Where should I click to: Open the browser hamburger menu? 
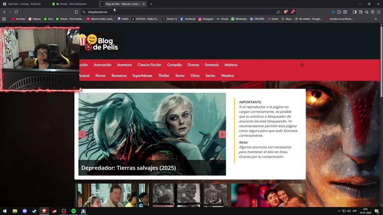click(379, 12)
